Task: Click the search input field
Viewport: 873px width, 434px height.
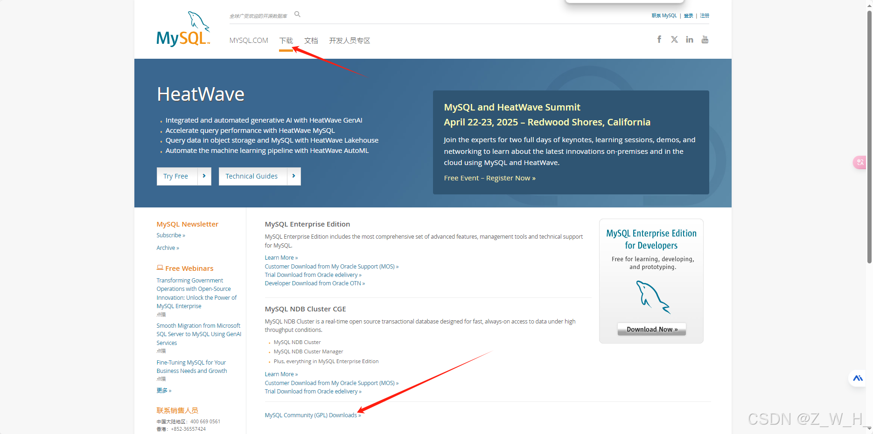Action: [x=259, y=16]
